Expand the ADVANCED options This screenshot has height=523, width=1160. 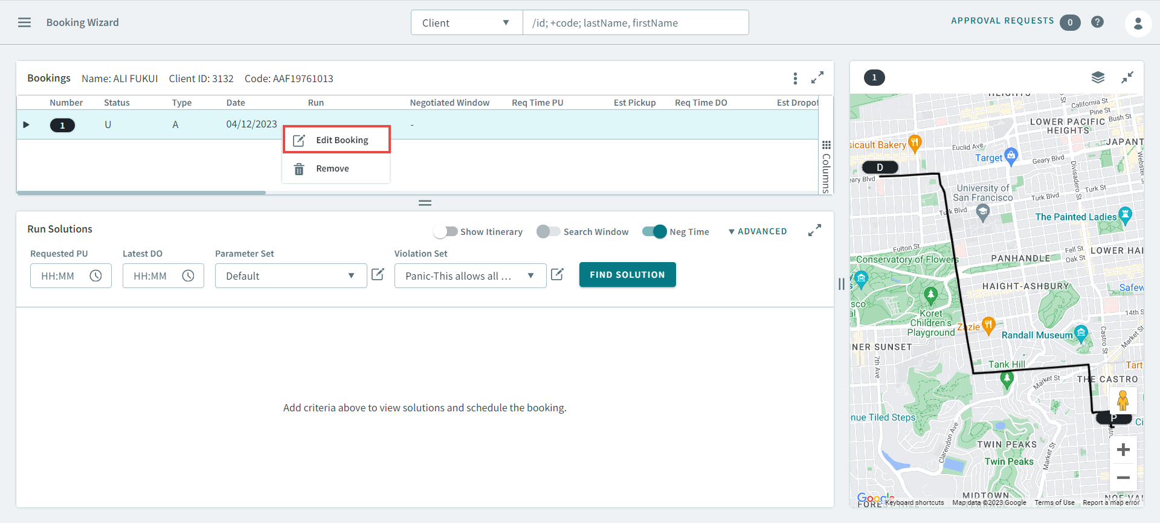pyautogui.click(x=758, y=231)
